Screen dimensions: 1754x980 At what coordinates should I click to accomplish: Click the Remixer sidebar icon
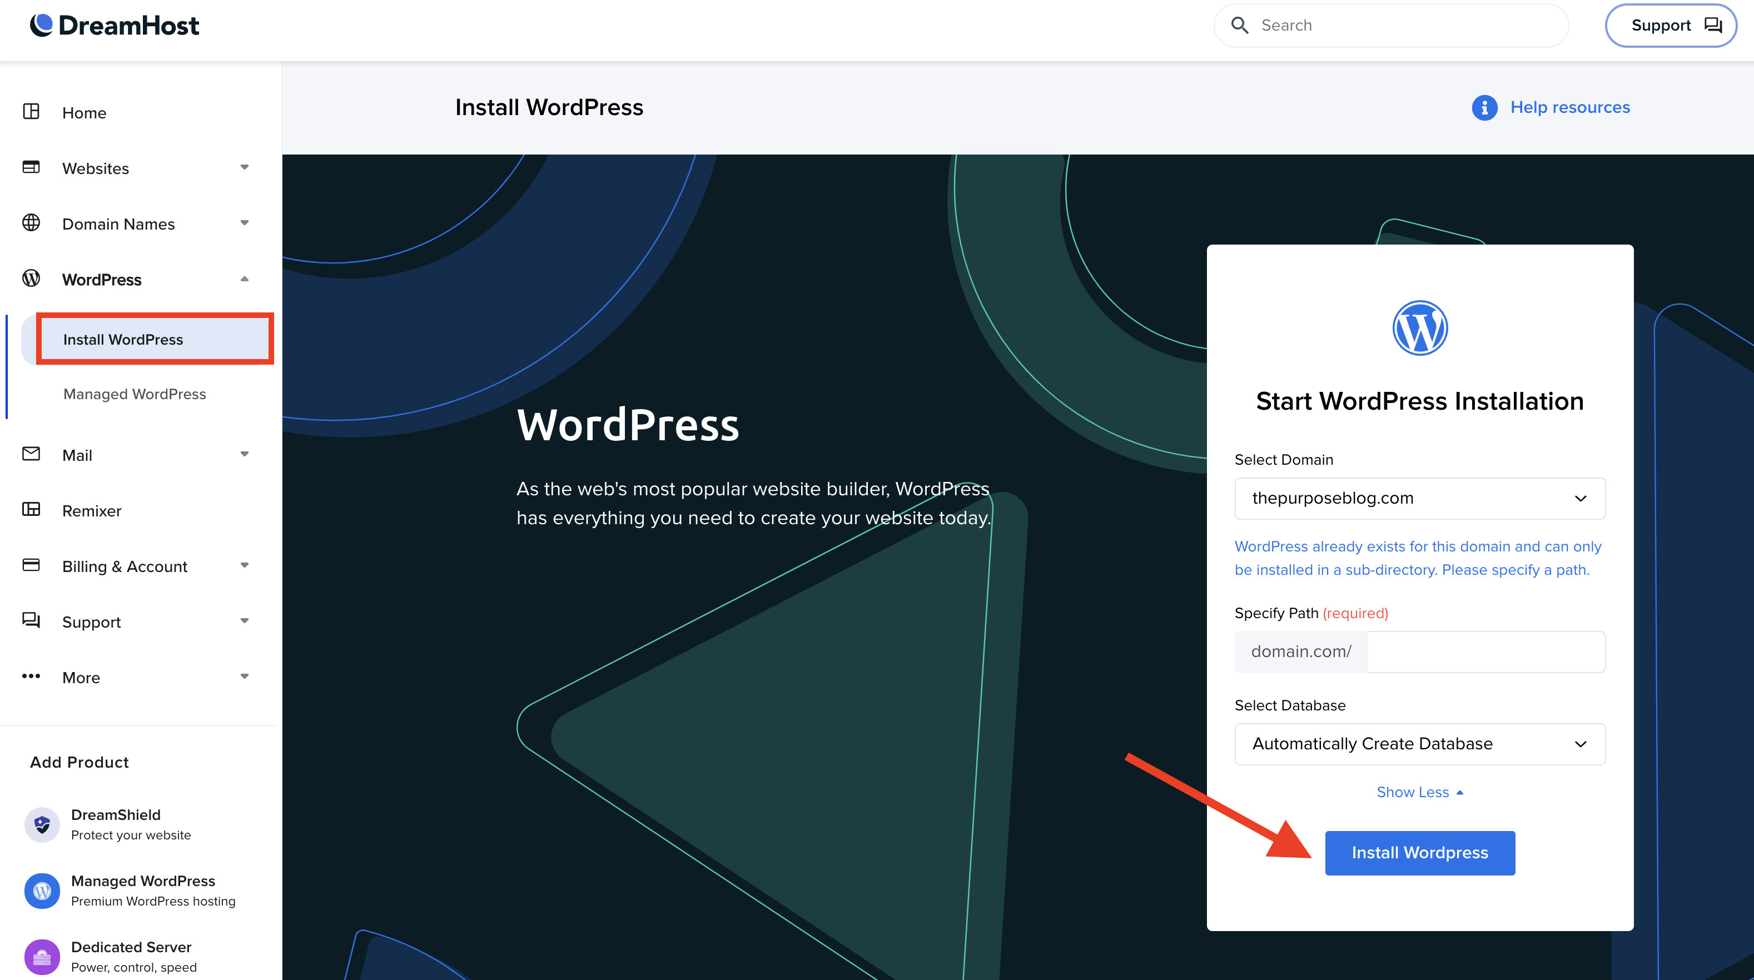pos(31,509)
